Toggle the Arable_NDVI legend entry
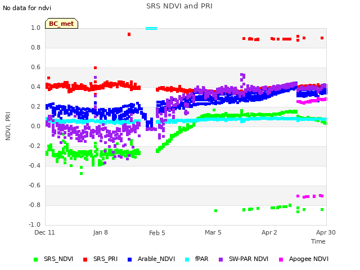The height and width of the screenshot is (270, 360). point(151,259)
